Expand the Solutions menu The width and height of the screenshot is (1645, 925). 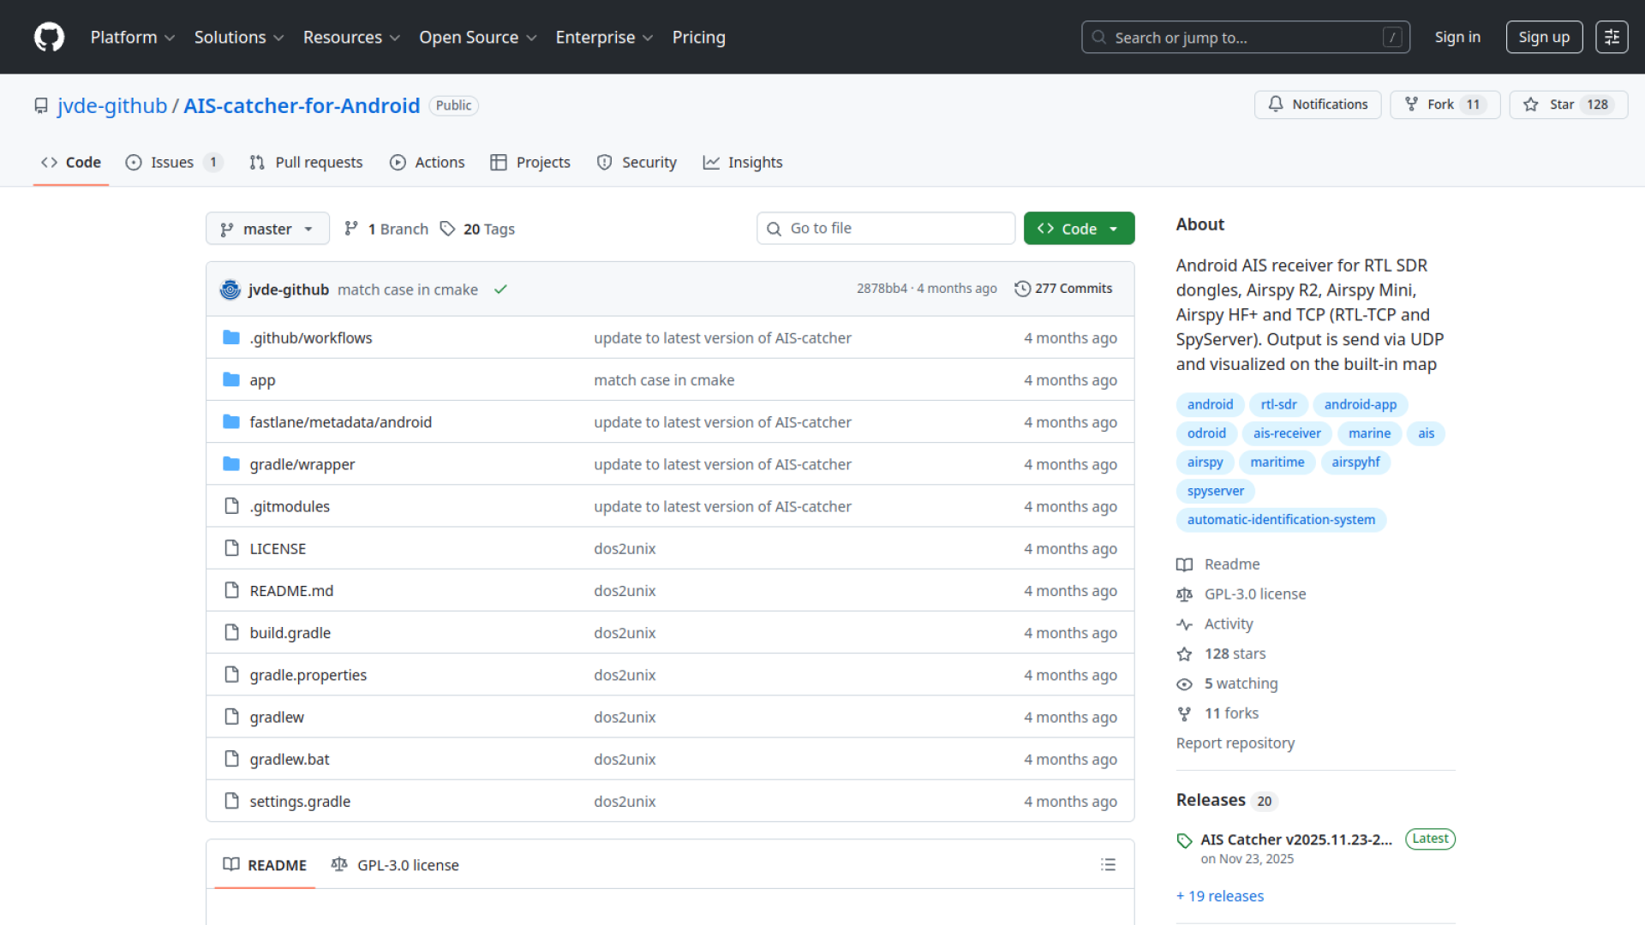point(239,37)
